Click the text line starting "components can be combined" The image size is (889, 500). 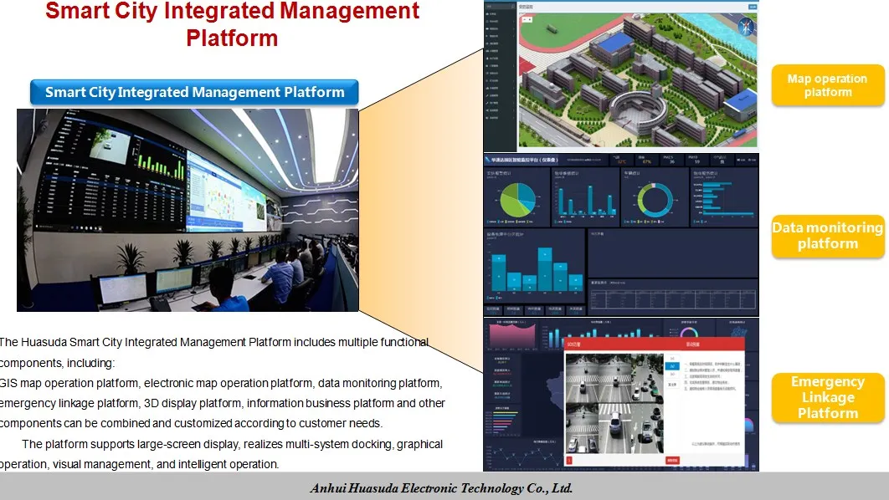[192, 424]
